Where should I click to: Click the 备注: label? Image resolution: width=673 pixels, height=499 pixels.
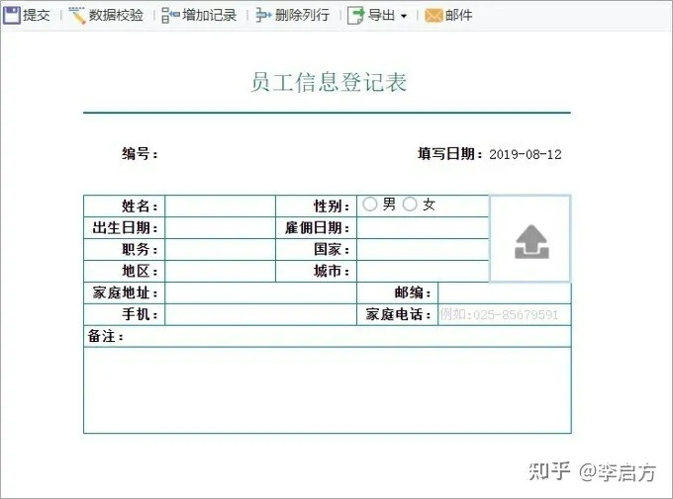[x=106, y=336]
